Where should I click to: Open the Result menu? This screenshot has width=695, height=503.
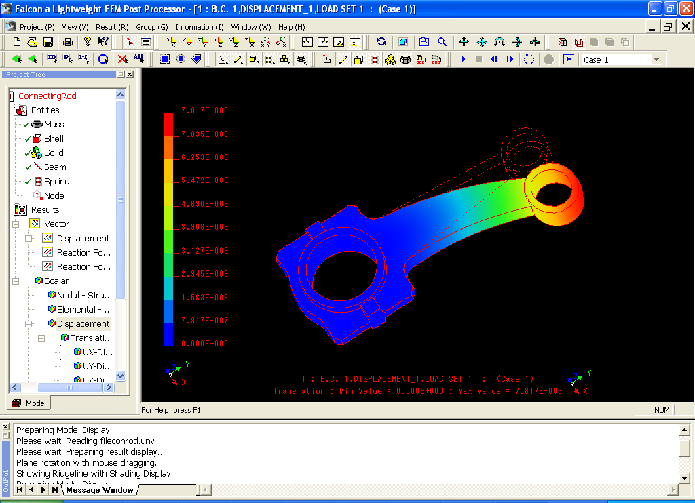pyautogui.click(x=112, y=27)
